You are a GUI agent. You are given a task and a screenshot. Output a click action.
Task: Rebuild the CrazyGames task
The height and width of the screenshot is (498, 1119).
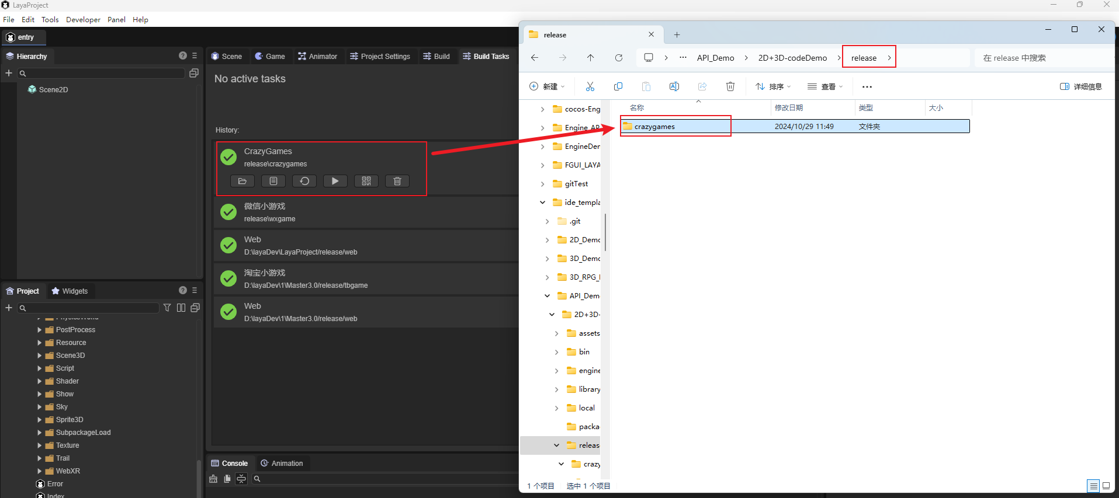pyautogui.click(x=304, y=181)
